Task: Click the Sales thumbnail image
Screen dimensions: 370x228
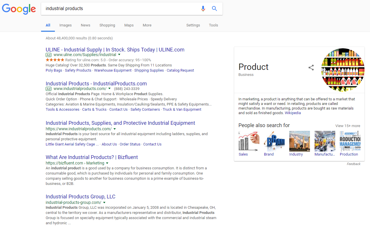Action: pos(249,141)
